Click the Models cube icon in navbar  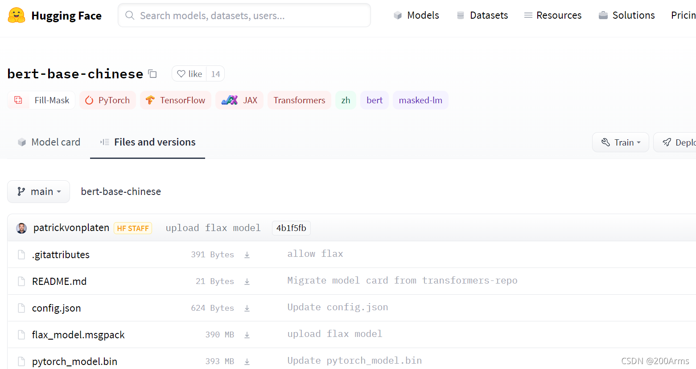[x=398, y=16]
